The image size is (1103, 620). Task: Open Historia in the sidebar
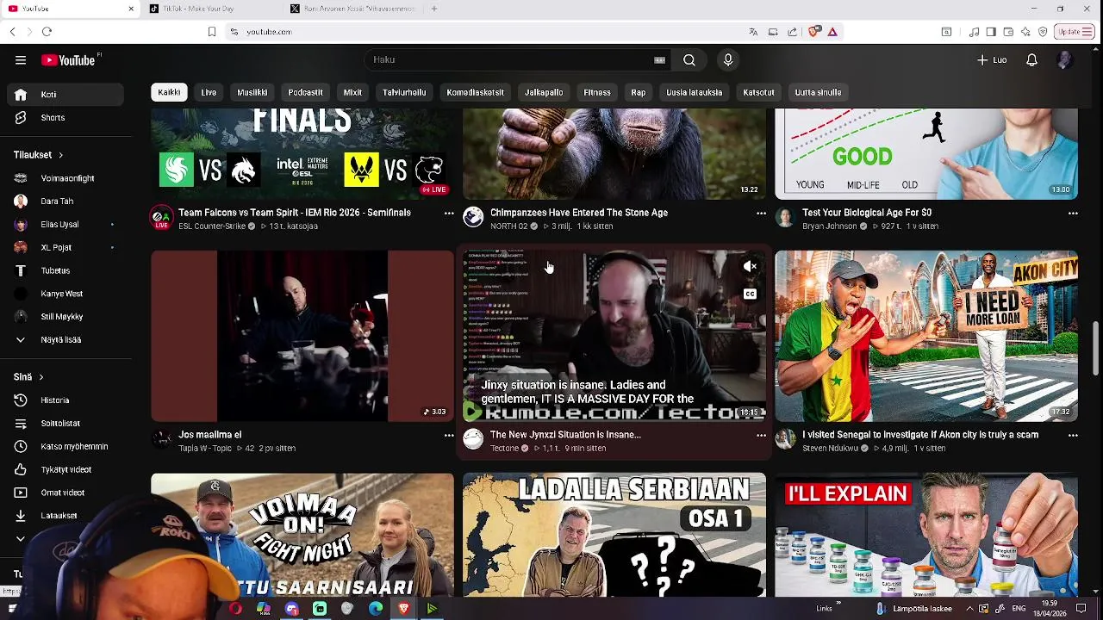(x=65, y=400)
